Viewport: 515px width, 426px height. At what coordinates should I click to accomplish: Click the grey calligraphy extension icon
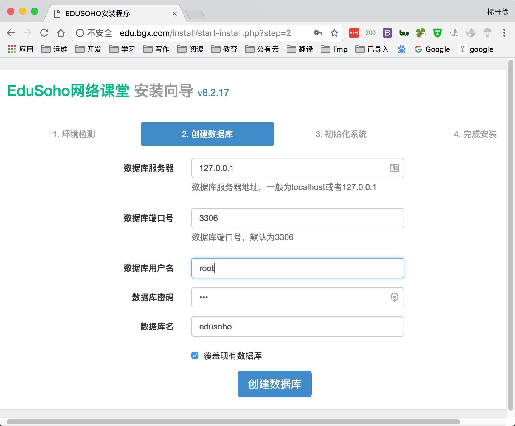click(454, 33)
